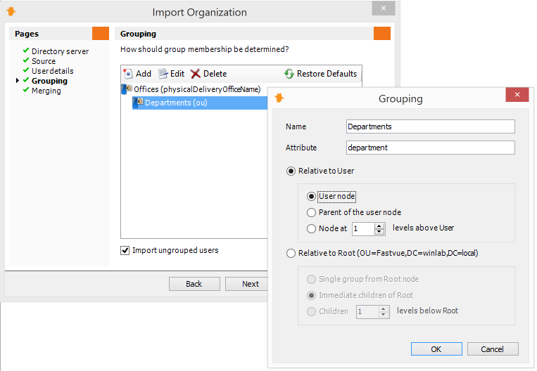Decrease Node at levels spinner value
Viewport: 537px width, 371px height.
[379, 232]
